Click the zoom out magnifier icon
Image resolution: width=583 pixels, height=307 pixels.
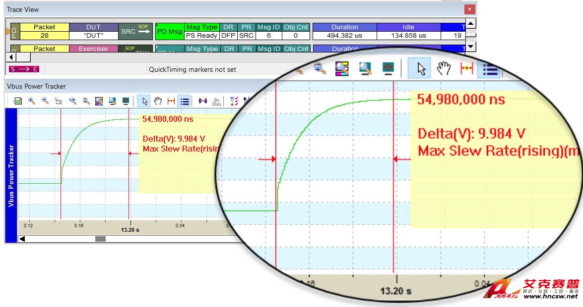click(x=45, y=101)
